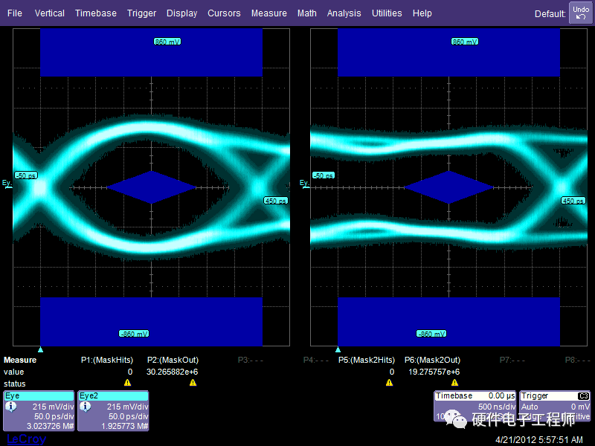This screenshot has width=595, height=446.
Task: Click the 450 ps label in right grid
Action: tap(573, 201)
